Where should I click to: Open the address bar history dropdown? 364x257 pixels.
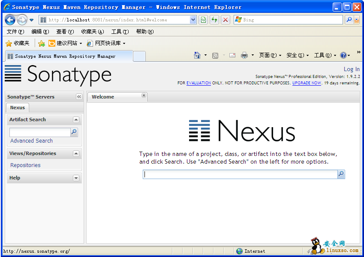pyautogui.click(x=193, y=20)
